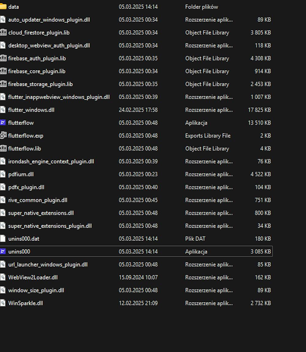Screen dimensions: 306x352
Task: Click the flutterflow.exp gear icon
Action: [x=3, y=135]
